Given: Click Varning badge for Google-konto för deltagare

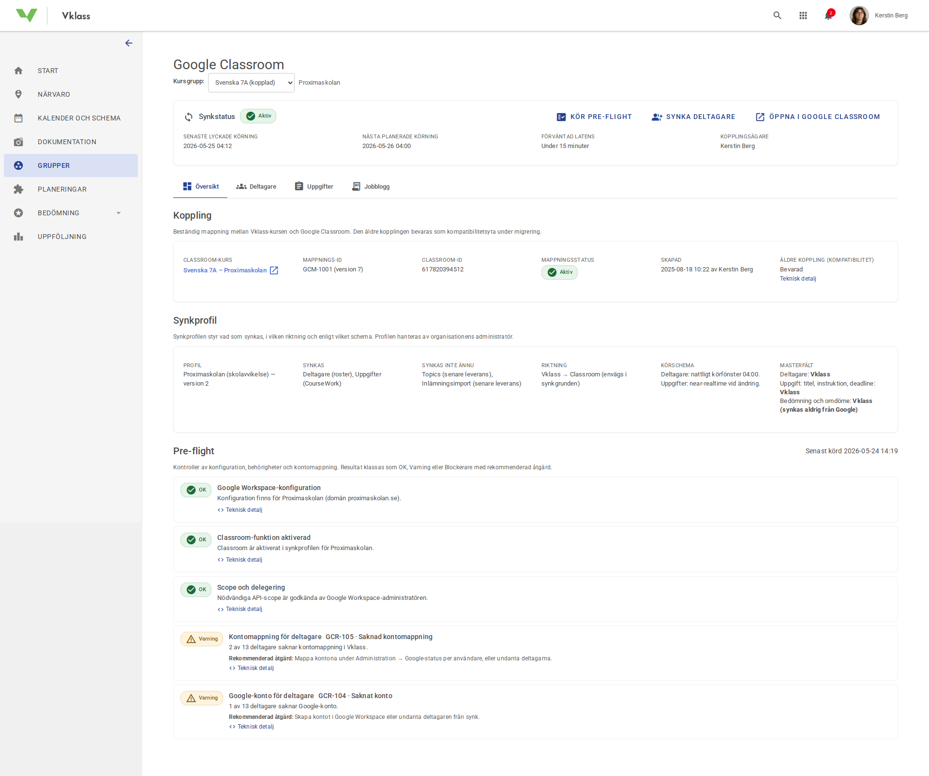Looking at the screenshot, I should 202,698.
